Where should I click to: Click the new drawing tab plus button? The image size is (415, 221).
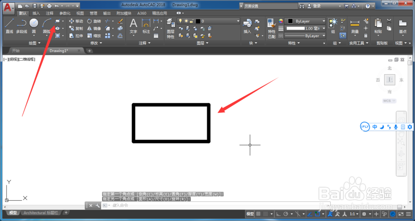pyautogui.click(x=90, y=51)
